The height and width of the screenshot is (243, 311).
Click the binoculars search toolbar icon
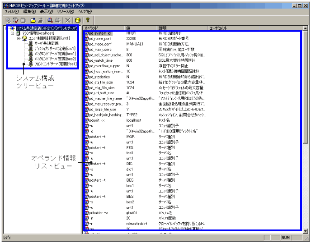pyautogui.click(x=50, y=20)
